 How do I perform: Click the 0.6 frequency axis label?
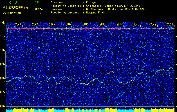[x=3, y=106]
